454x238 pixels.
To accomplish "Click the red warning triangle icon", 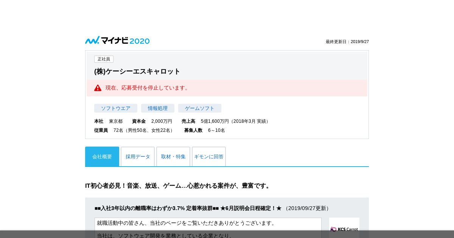I will (98, 88).
